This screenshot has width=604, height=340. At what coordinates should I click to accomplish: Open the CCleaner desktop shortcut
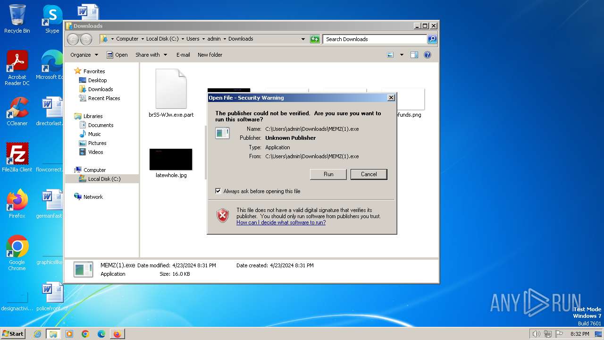17,111
